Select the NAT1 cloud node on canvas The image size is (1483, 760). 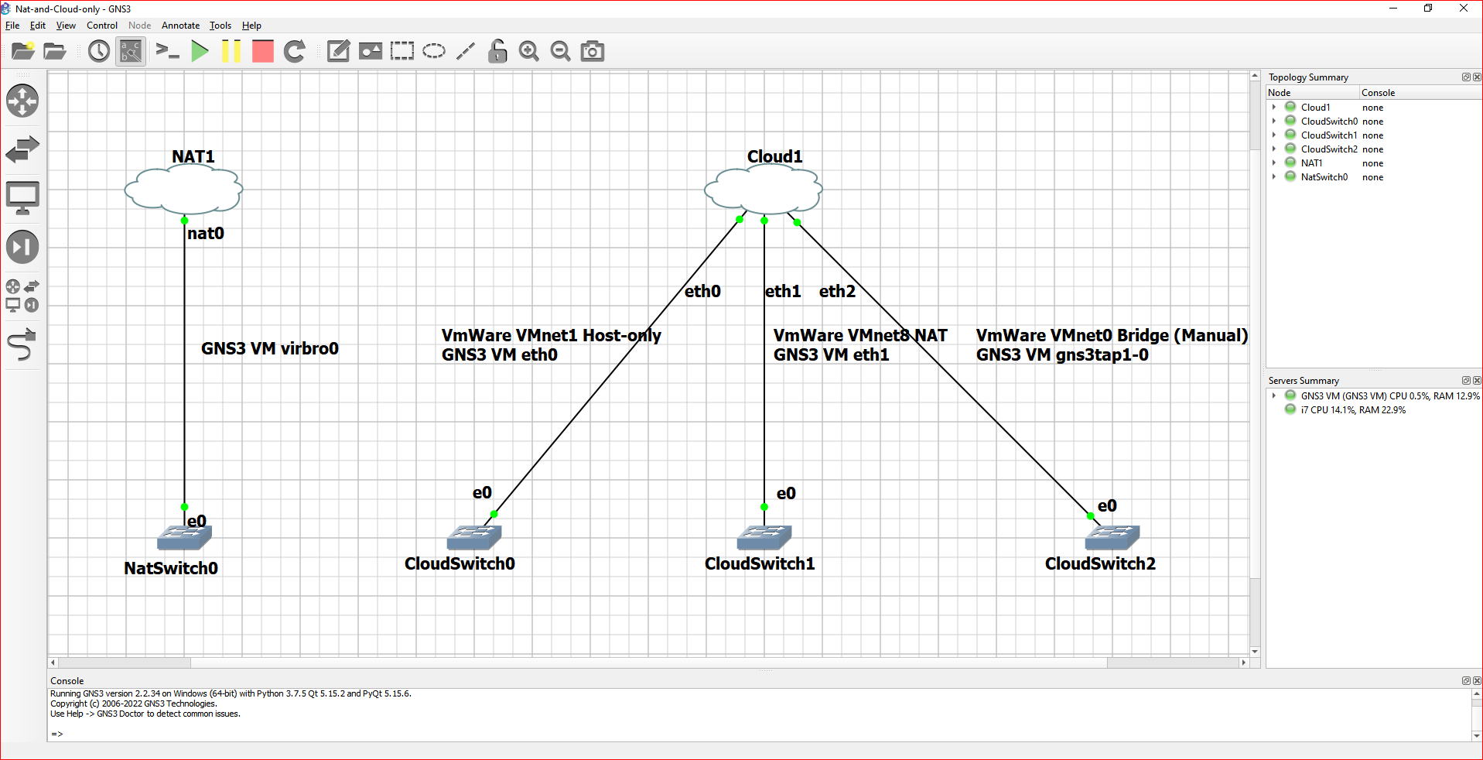(x=184, y=190)
